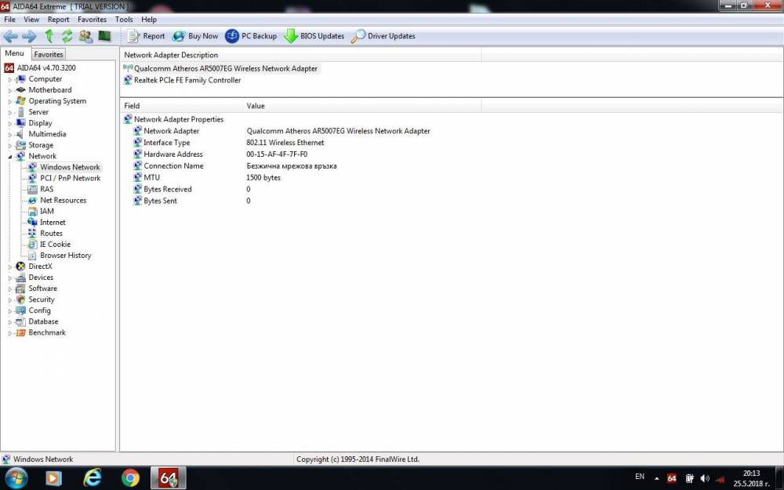Click the Value column header
The width and height of the screenshot is (784, 490).
pyautogui.click(x=362, y=106)
